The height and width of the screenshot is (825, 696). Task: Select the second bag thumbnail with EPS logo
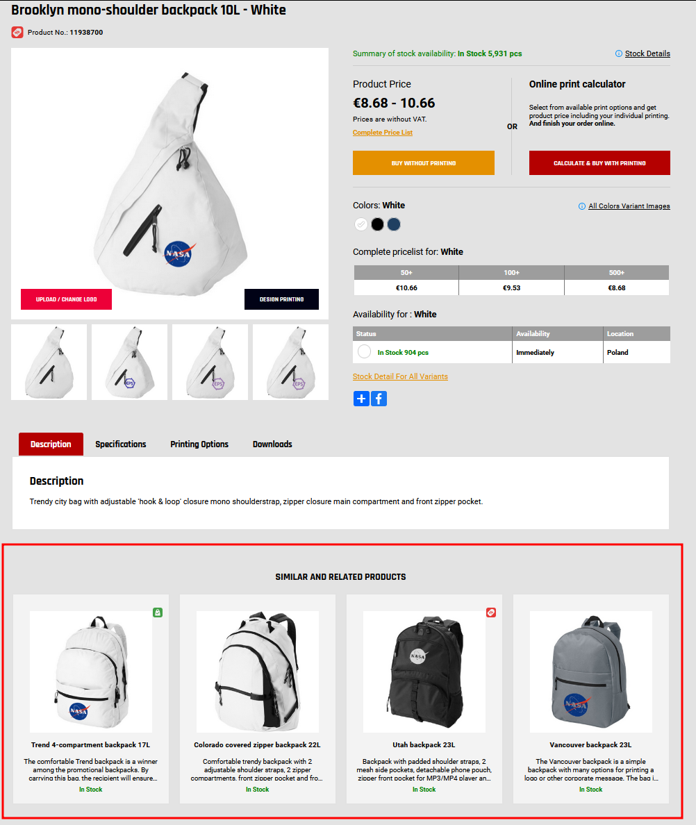[x=129, y=362]
